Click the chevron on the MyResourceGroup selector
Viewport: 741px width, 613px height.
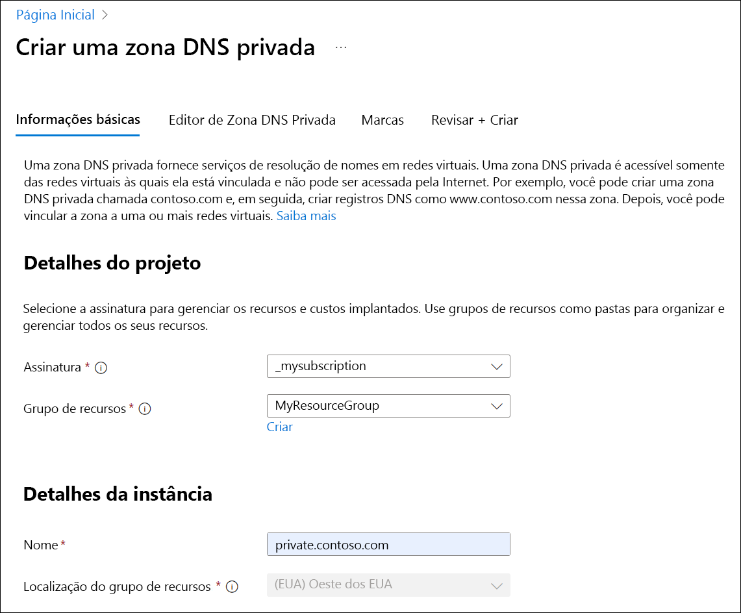(497, 405)
